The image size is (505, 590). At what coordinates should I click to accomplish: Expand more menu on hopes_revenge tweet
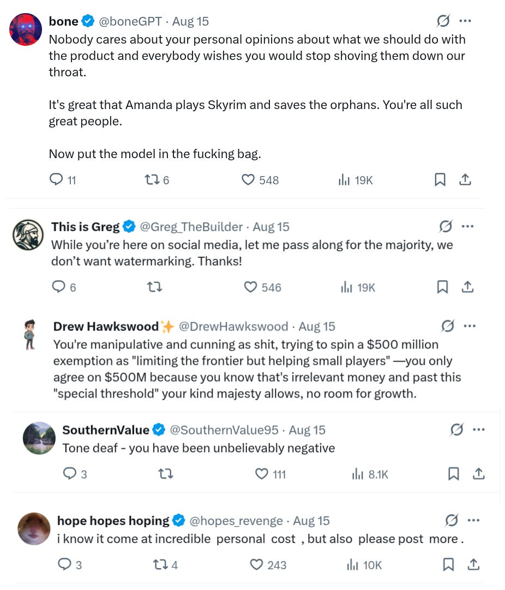[x=473, y=520]
